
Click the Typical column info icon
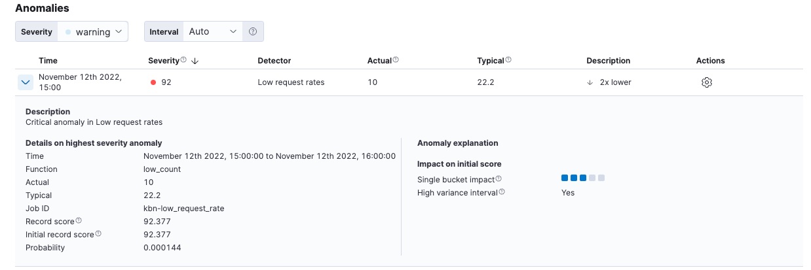(x=508, y=60)
